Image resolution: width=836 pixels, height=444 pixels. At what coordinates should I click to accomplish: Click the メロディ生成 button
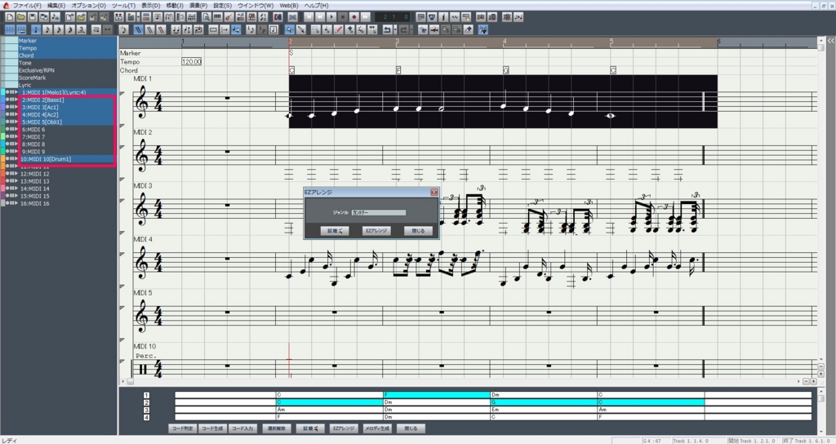pos(376,428)
